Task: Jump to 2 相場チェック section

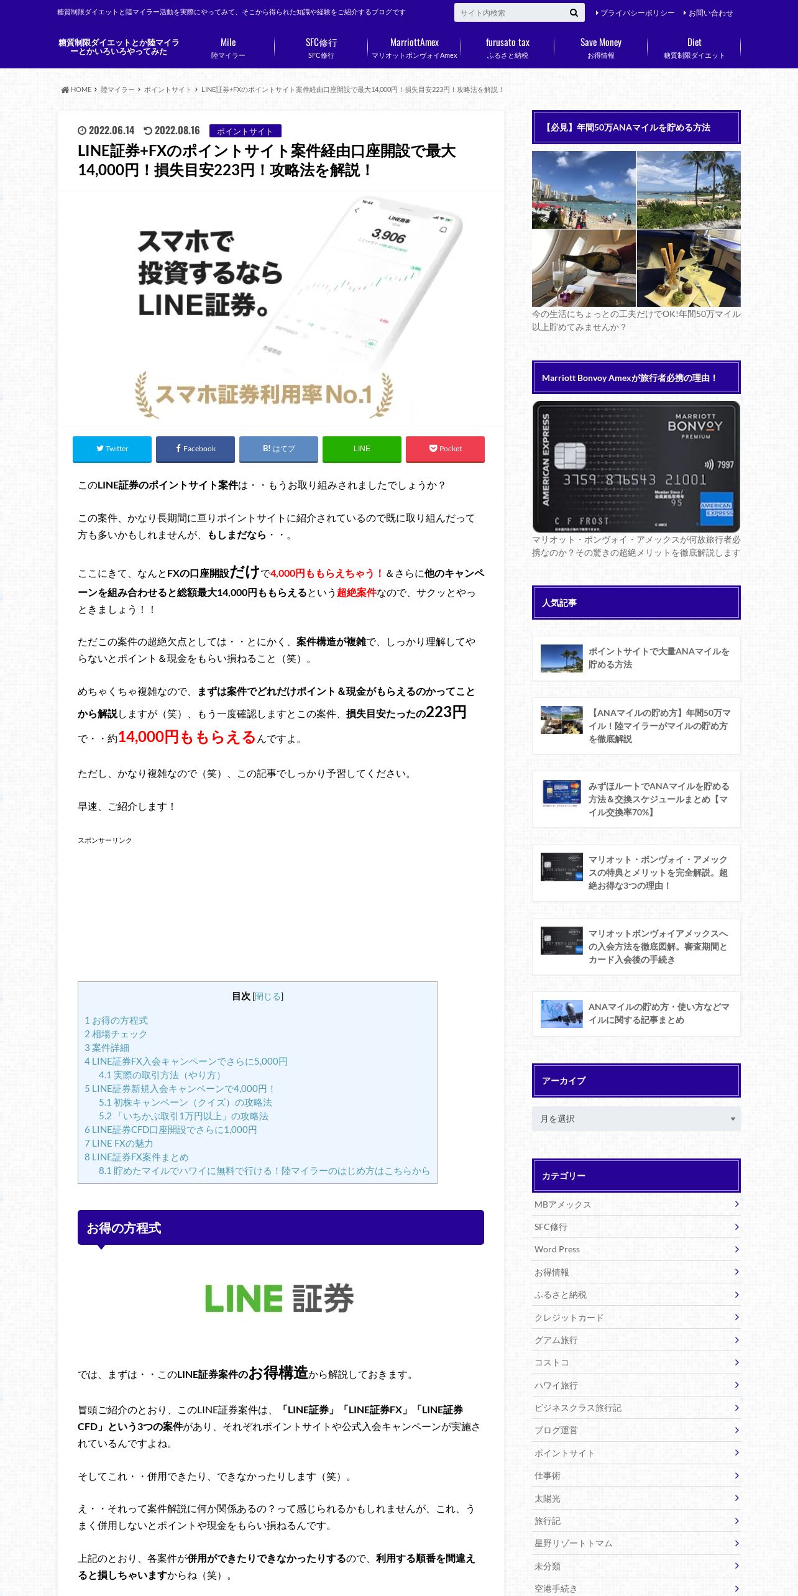Action: coord(116,1034)
